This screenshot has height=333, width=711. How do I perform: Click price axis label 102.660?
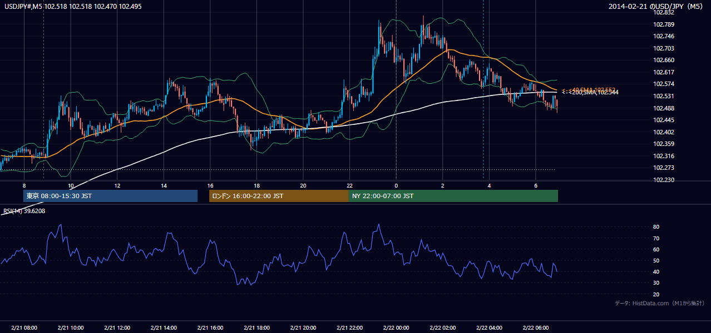click(x=664, y=60)
